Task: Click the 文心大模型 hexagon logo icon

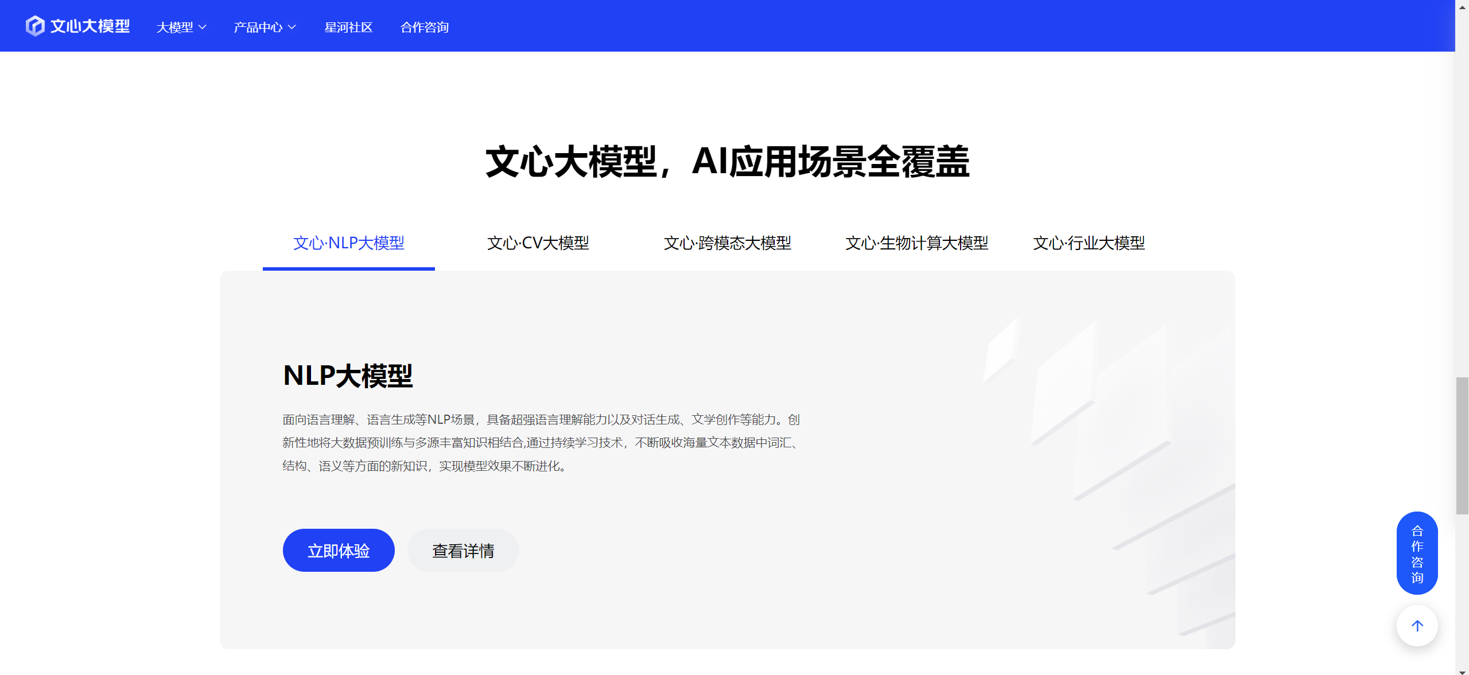Action: coord(34,26)
